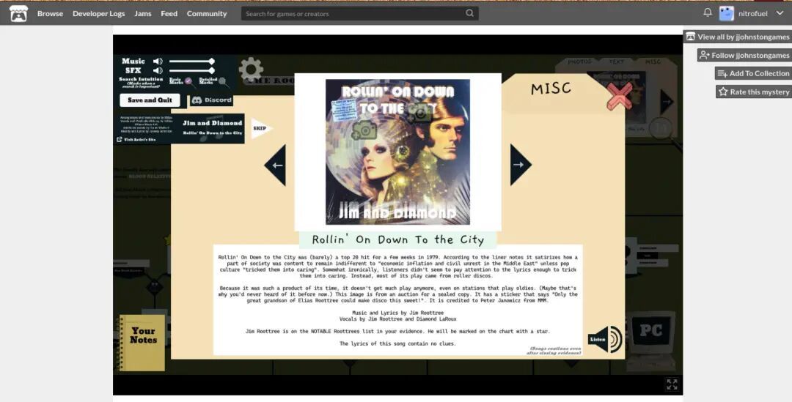The height and width of the screenshot is (402, 792).
Task: Open the Browse menu
Action: point(50,14)
